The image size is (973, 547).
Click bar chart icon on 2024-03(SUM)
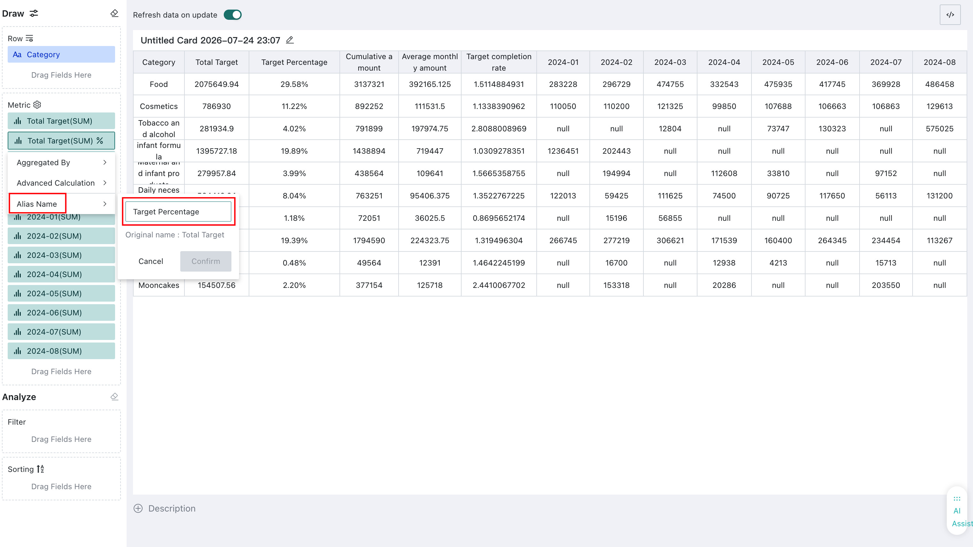coord(17,255)
